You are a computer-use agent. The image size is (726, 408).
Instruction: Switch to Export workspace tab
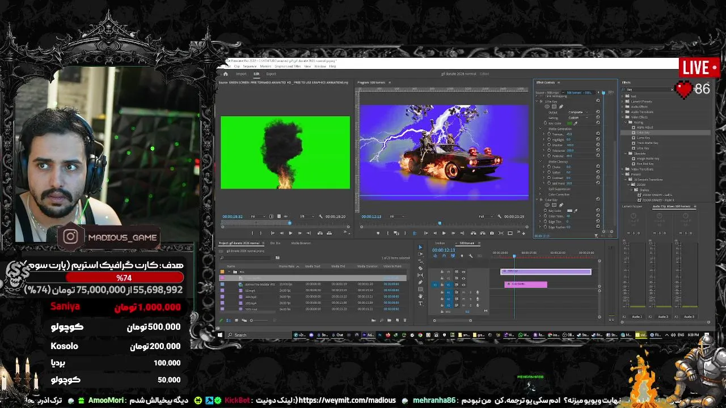click(x=271, y=74)
